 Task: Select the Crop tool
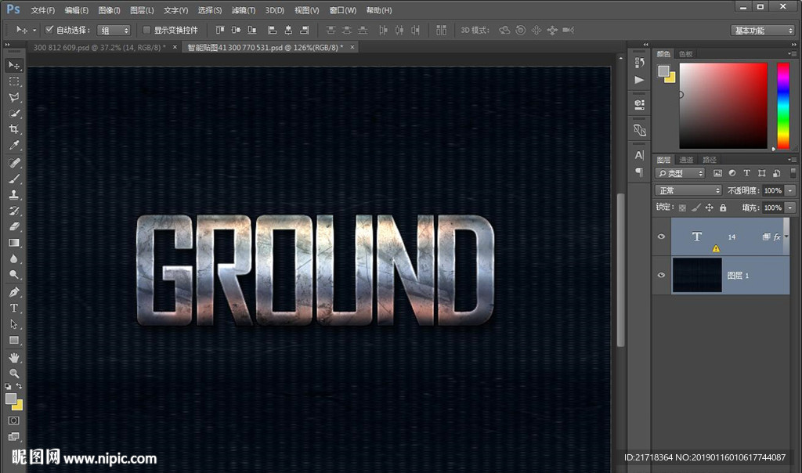point(14,130)
